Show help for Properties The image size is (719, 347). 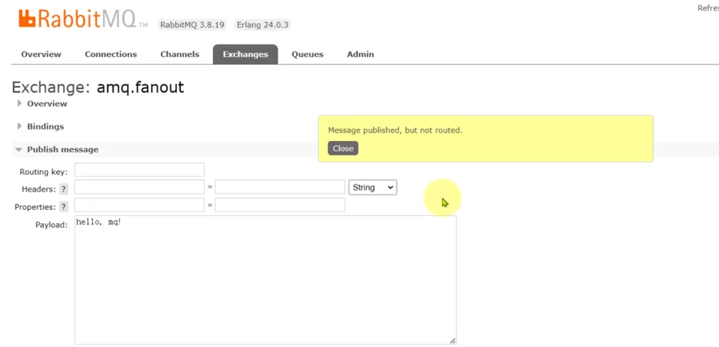[x=63, y=207]
